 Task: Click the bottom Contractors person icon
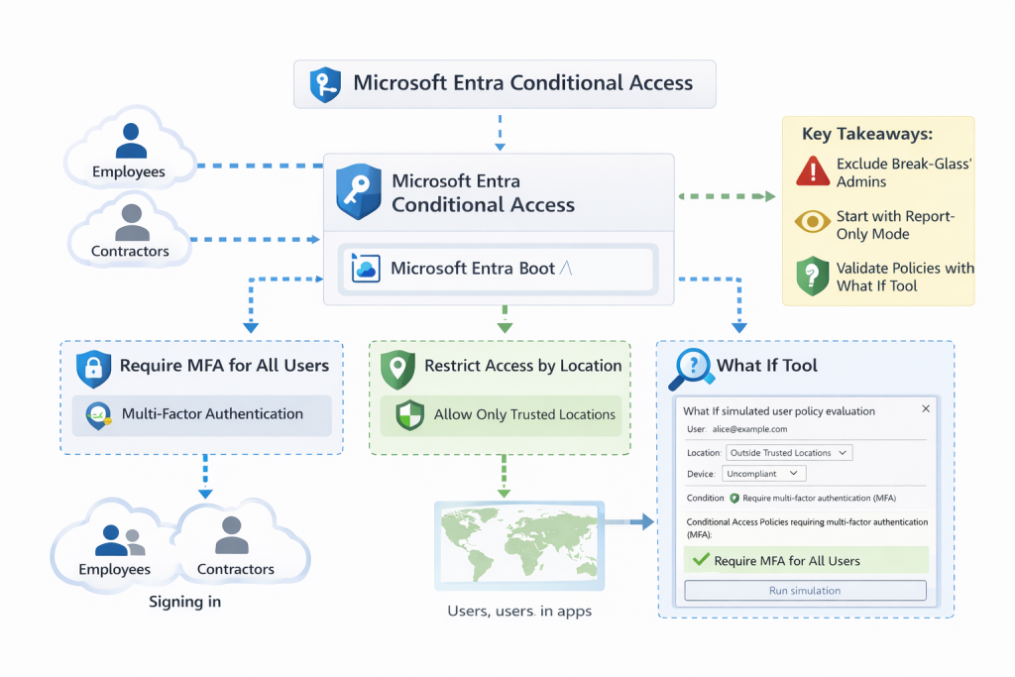point(231,535)
